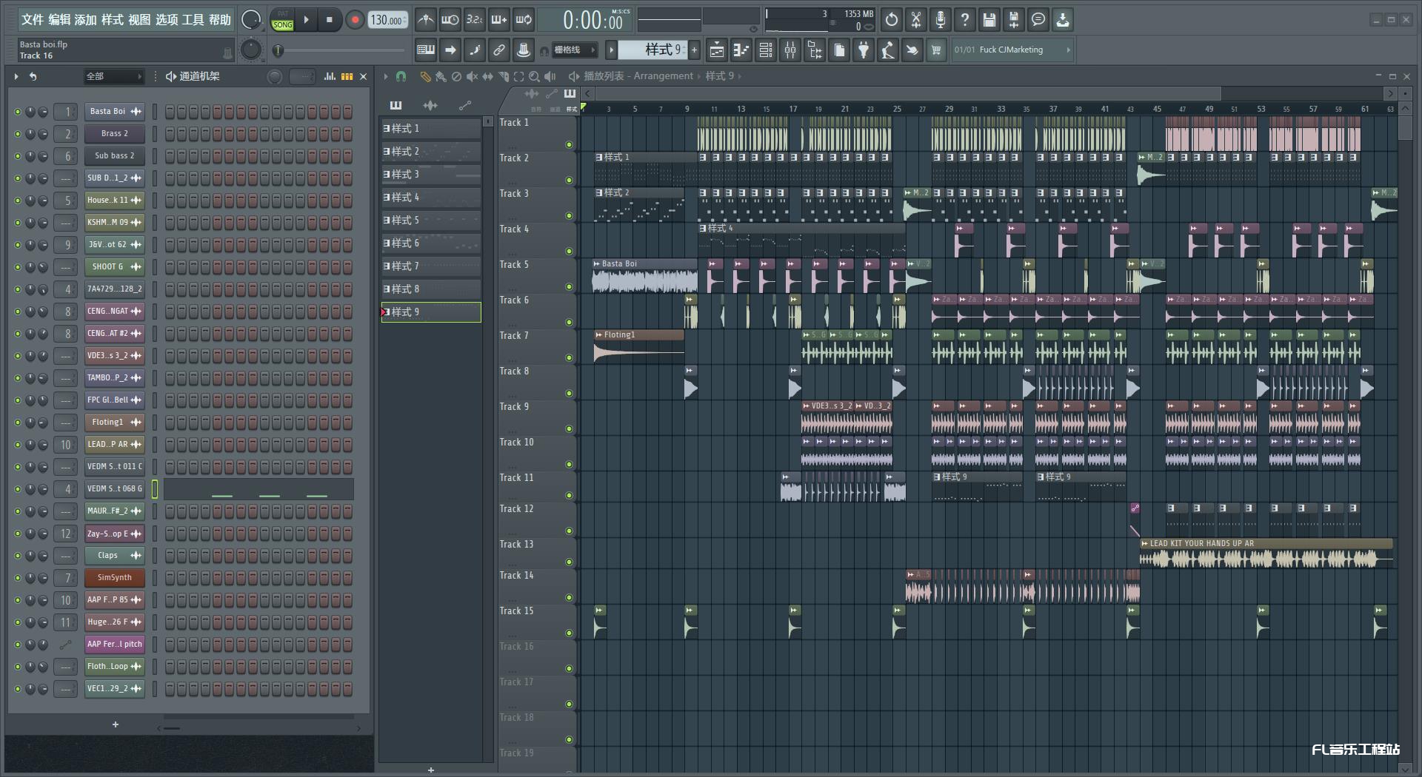Open the mixer view icon

(790, 50)
